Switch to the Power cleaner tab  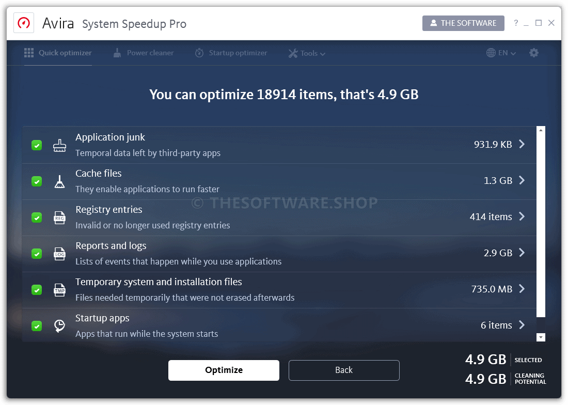pyautogui.click(x=144, y=53)
